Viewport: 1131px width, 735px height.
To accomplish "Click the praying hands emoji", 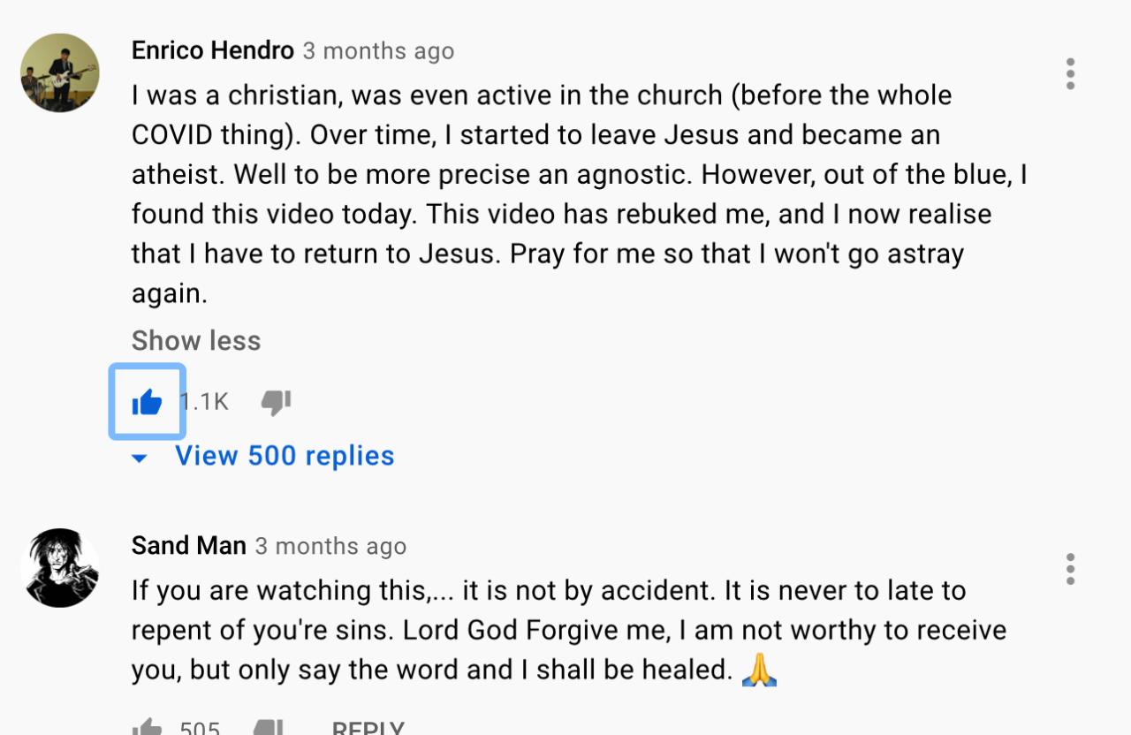I will (759, 670).
